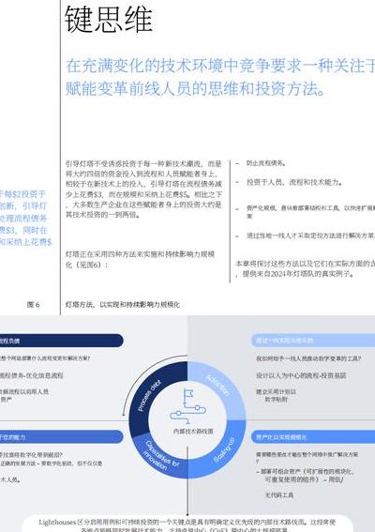Image resolution: width=375 pixels, height=532 pixels.
Task: Click the line "整个网络部署什么流程变更和解决方案?"
Action: tap(45, 357)
